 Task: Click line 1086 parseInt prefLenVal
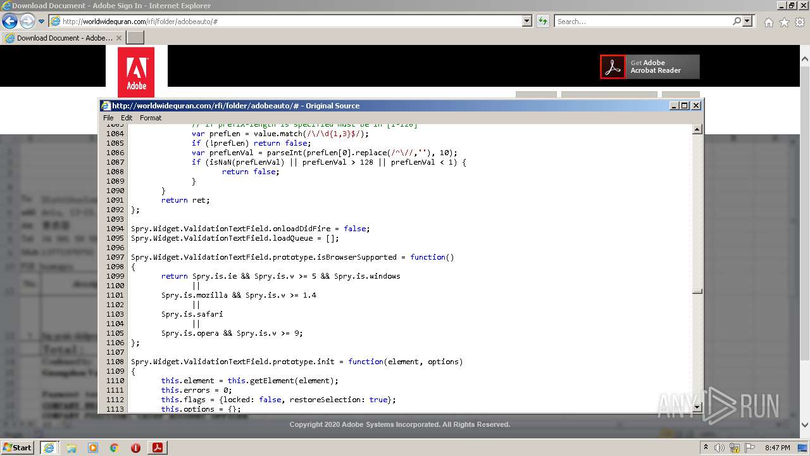pyautogui.click(x=325, y=153)
